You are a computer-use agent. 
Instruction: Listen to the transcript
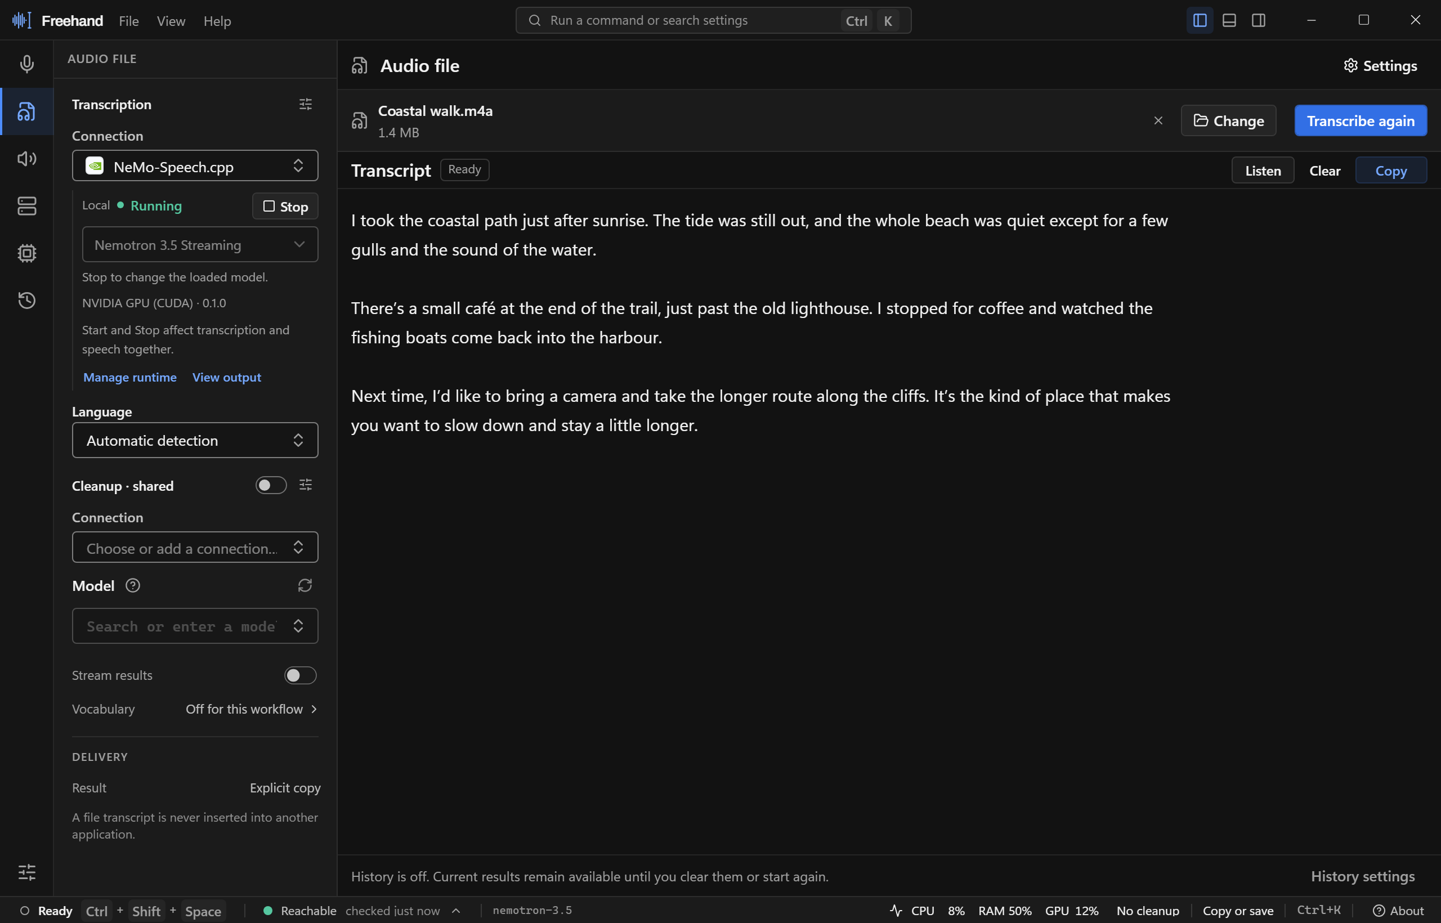tap(1263, 170)
